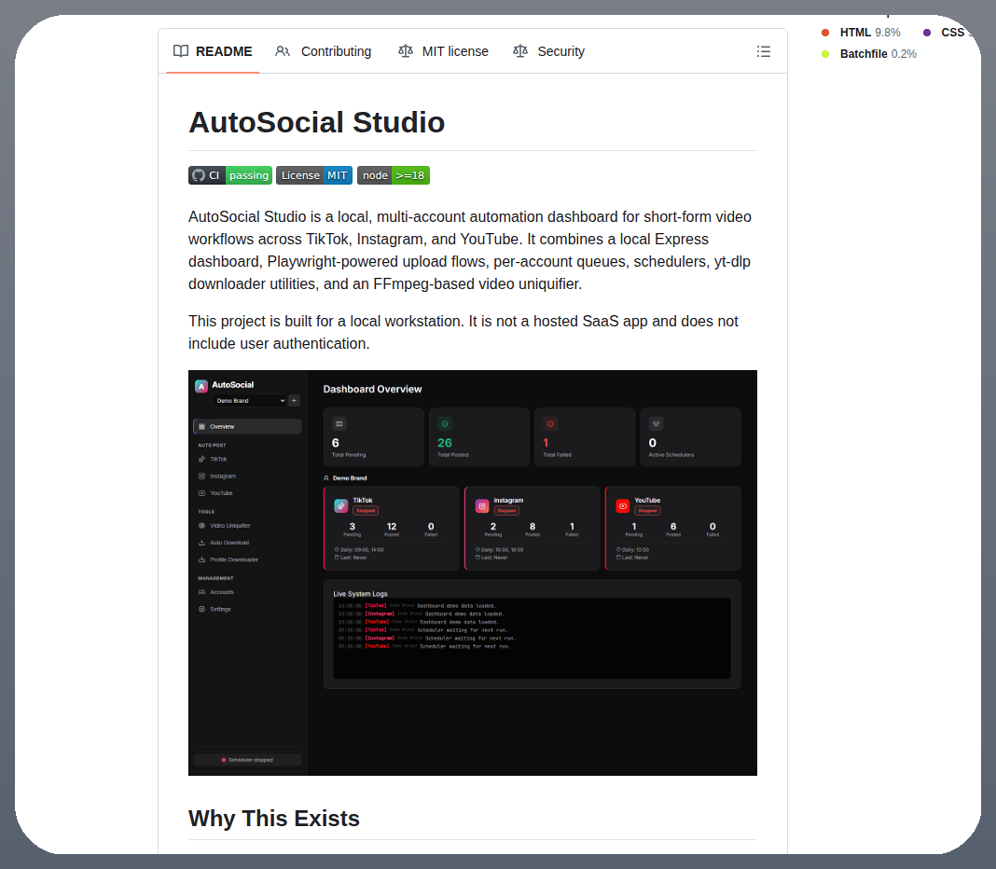Select Overview in the dashboard sidebar
This screenshot has height=869, width=996.
[x=247, y=427]
